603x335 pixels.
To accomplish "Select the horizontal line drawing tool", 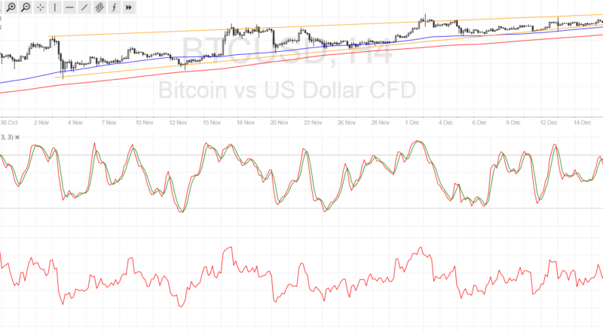I will [69, 8].
